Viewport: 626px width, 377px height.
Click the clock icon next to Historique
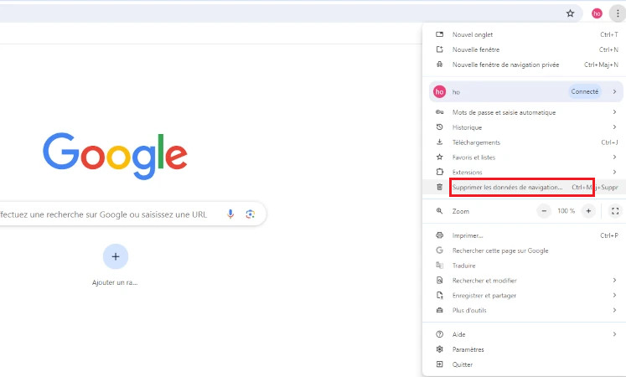[x=440, y=127]
